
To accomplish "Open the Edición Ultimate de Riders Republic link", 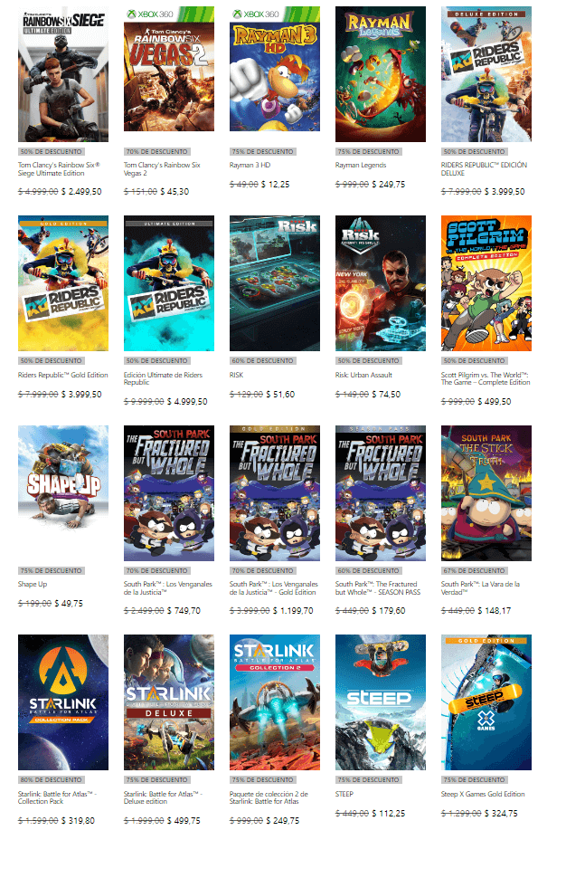I will (x=163, y=378).
